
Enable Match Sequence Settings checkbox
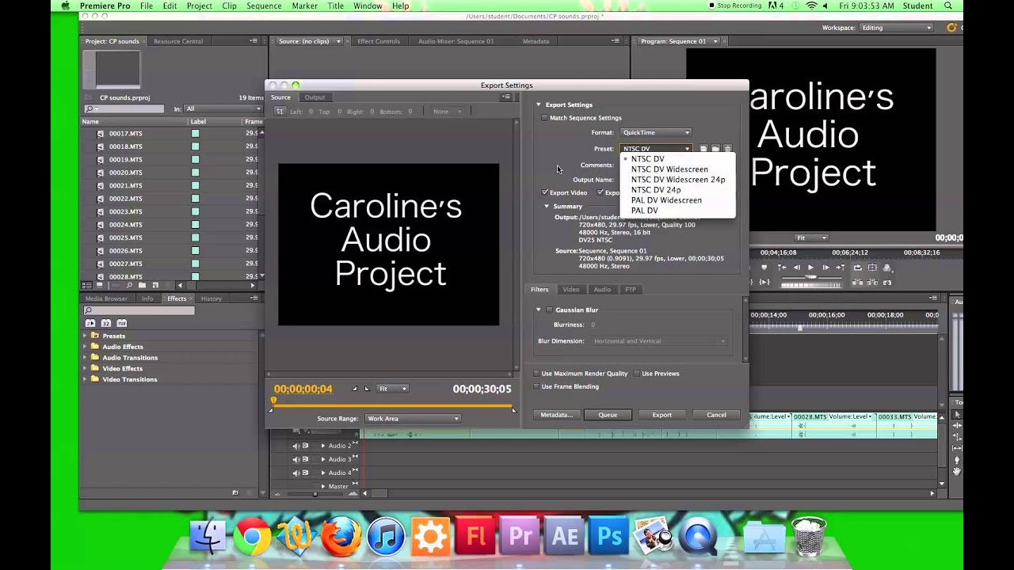pos(544,118)
